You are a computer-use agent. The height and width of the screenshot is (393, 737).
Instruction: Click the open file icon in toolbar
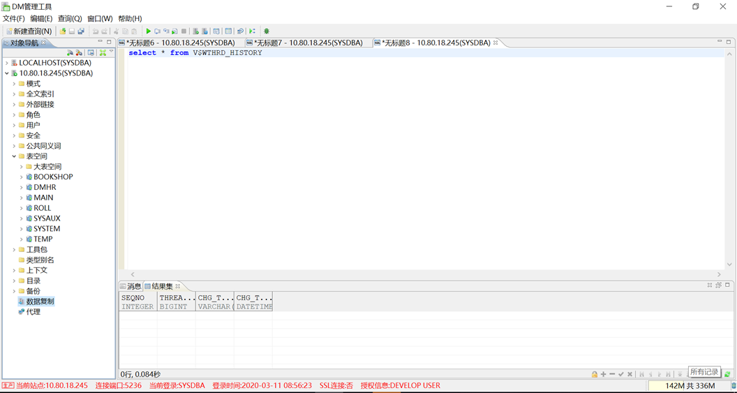(63, 31)
